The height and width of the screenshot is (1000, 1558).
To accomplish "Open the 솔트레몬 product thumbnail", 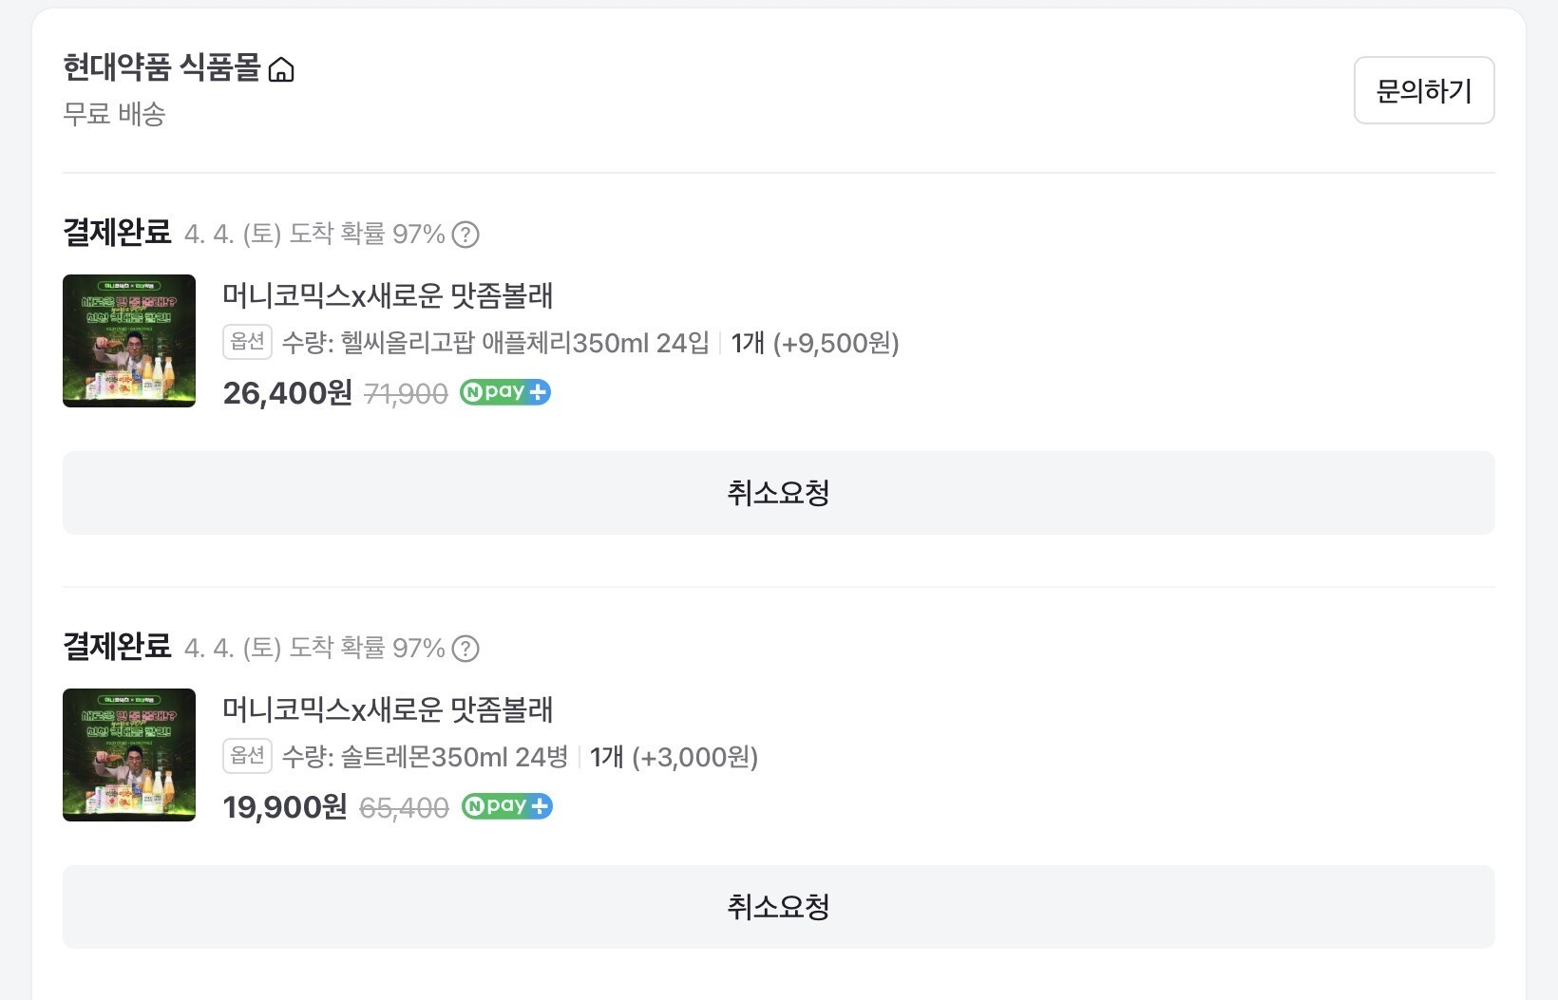I will click(x=129, y=755).
